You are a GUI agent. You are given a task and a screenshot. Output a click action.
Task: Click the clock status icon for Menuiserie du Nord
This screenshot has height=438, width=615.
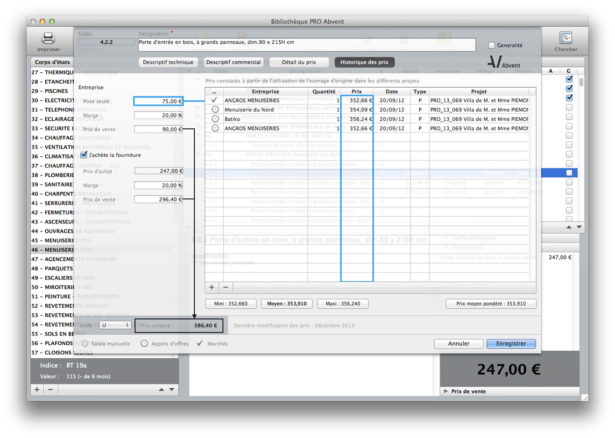pos(215,109)
